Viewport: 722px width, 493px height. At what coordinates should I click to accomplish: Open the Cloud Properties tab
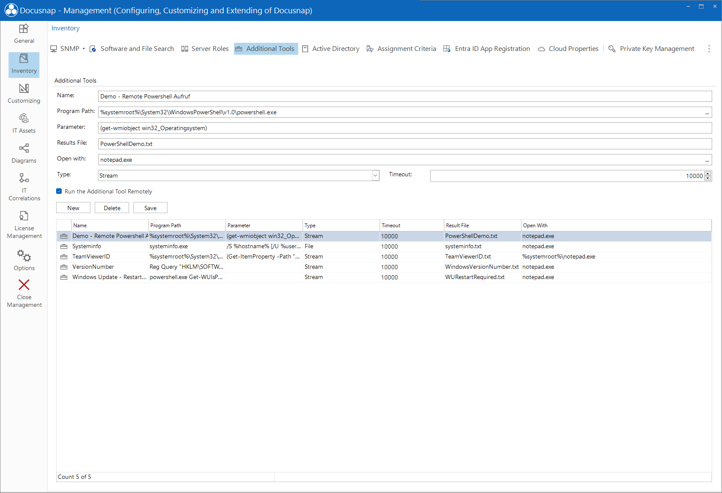pos(568,49)
